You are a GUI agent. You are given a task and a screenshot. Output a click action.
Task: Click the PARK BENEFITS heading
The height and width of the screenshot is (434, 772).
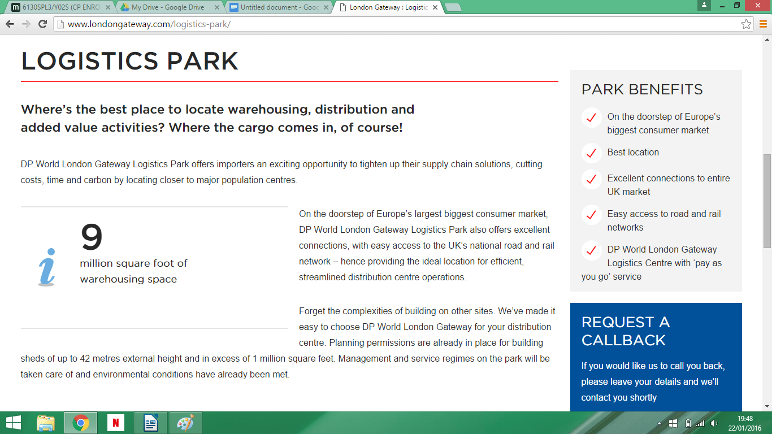coord(642,89)
